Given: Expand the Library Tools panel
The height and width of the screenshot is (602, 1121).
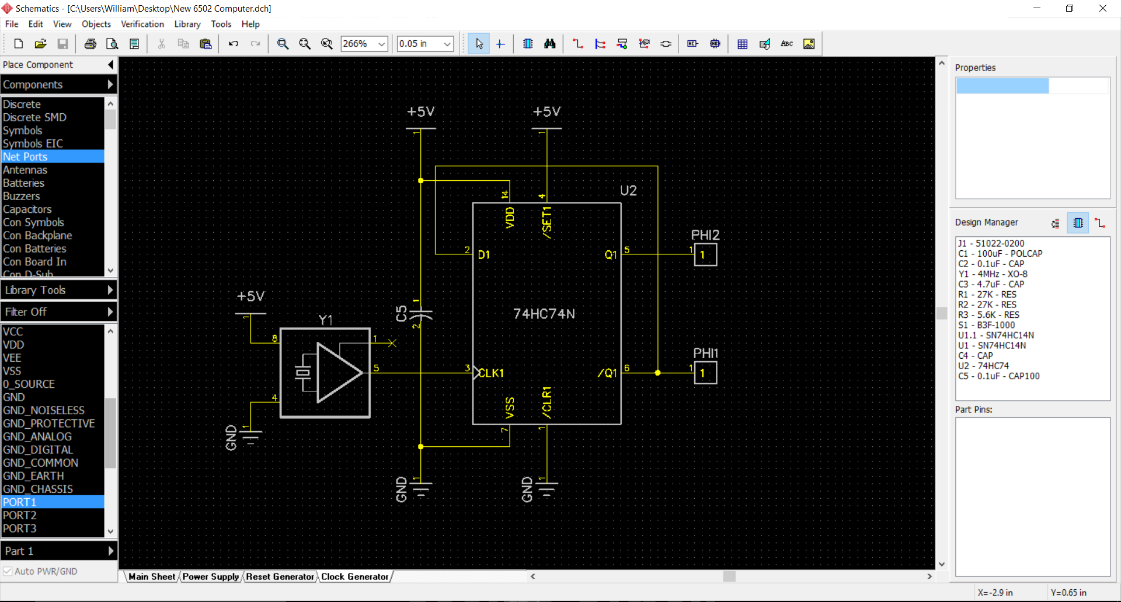Looking at the screenshot, I should pos(58,290).
